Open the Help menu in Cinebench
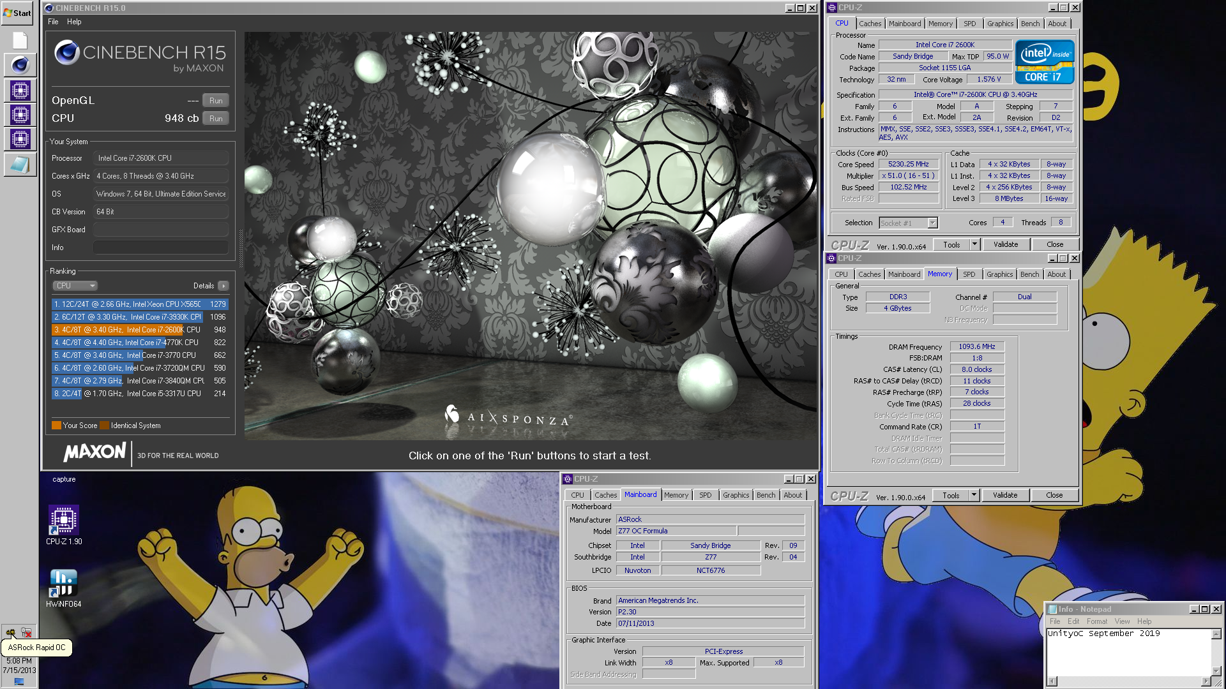The height and width of the screenshot is (689, 1226). (74, 22)
